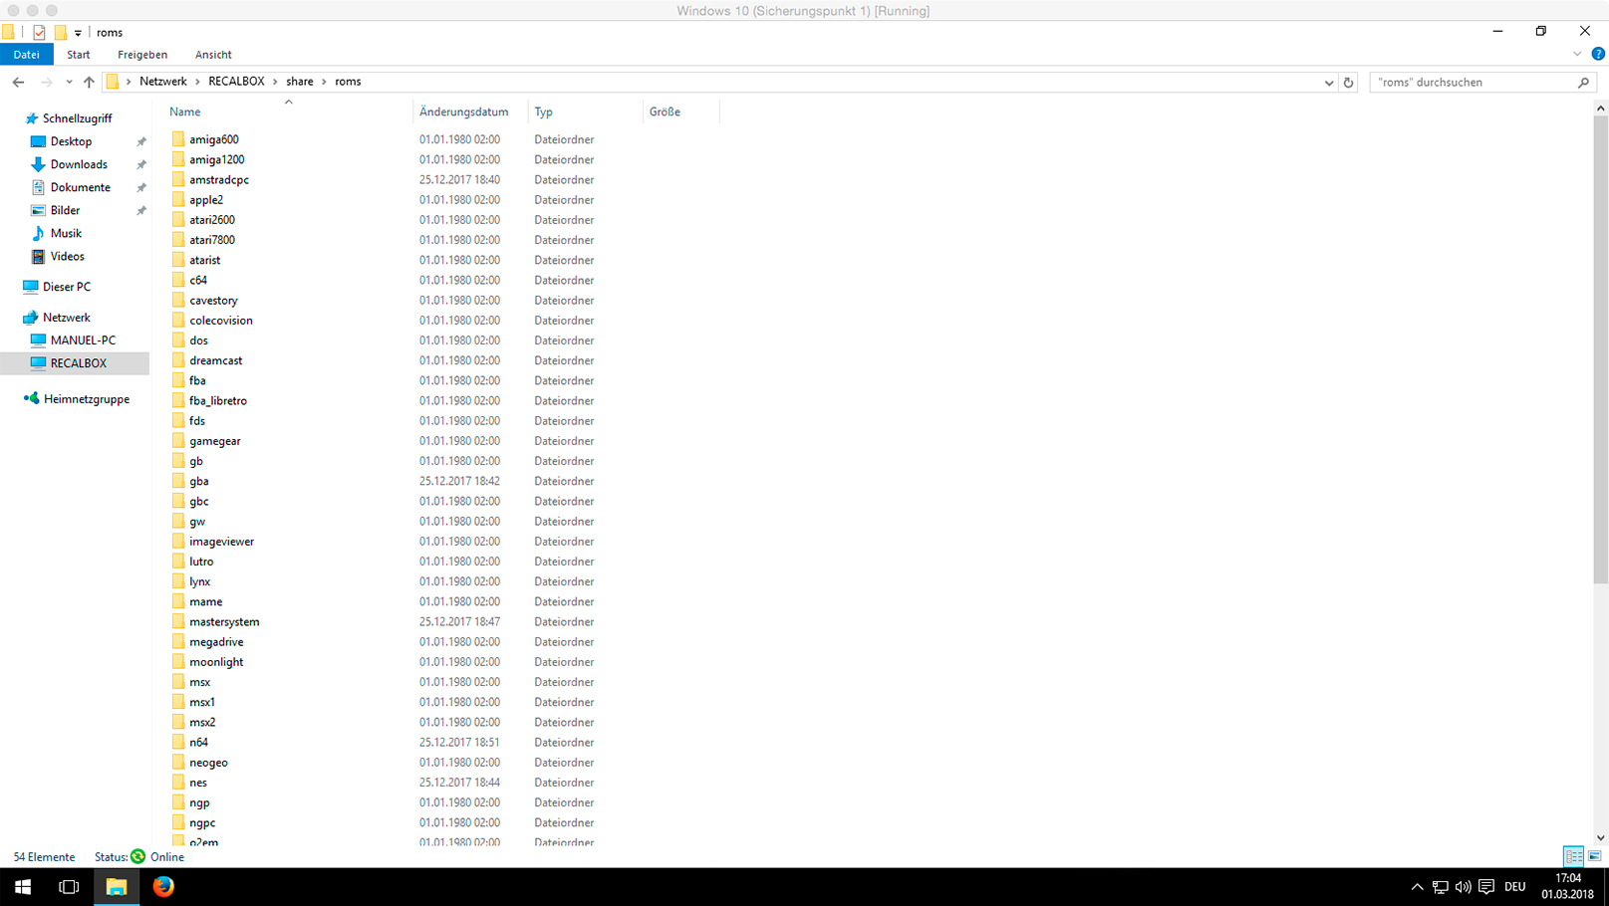Select the amiga600 folder icon
The height and width of the screenshot is (906, 1609).
178,139
